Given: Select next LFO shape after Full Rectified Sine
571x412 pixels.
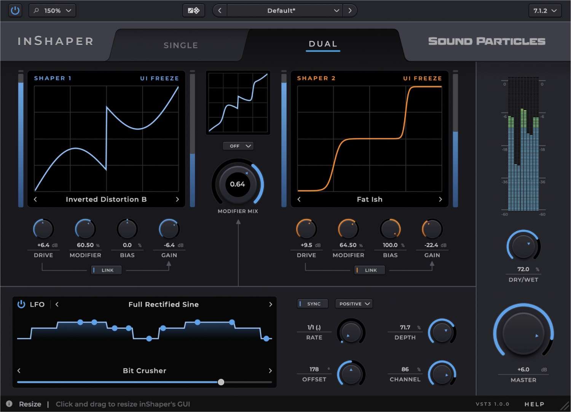Looking at the screenshot, I should click(x=270, y=304).
